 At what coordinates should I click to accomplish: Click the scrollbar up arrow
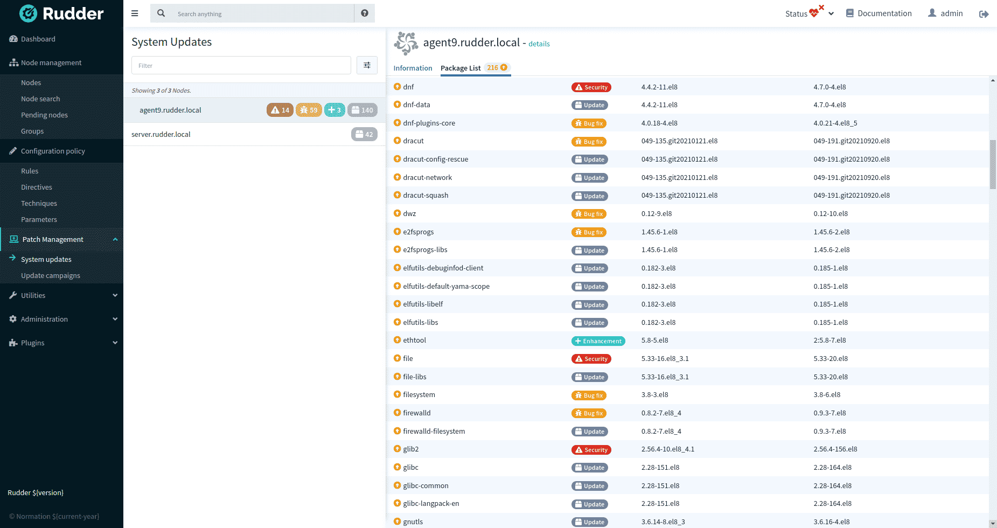coord(993,81)
